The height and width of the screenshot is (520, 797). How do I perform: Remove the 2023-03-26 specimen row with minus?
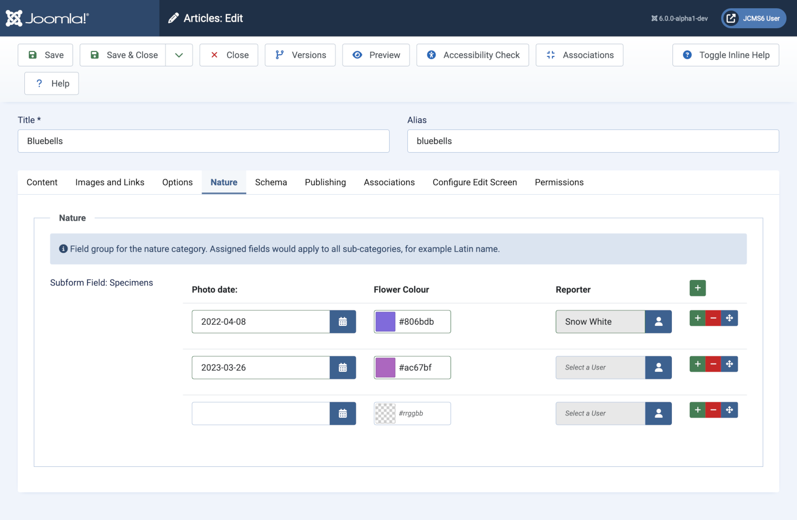pyautogui.click(x=713, y=364)
